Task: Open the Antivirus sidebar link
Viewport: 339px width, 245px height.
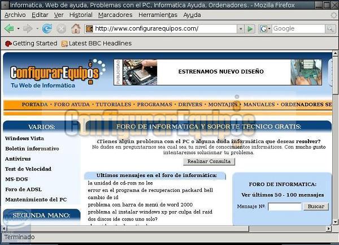Action: [x=18, y=158]
